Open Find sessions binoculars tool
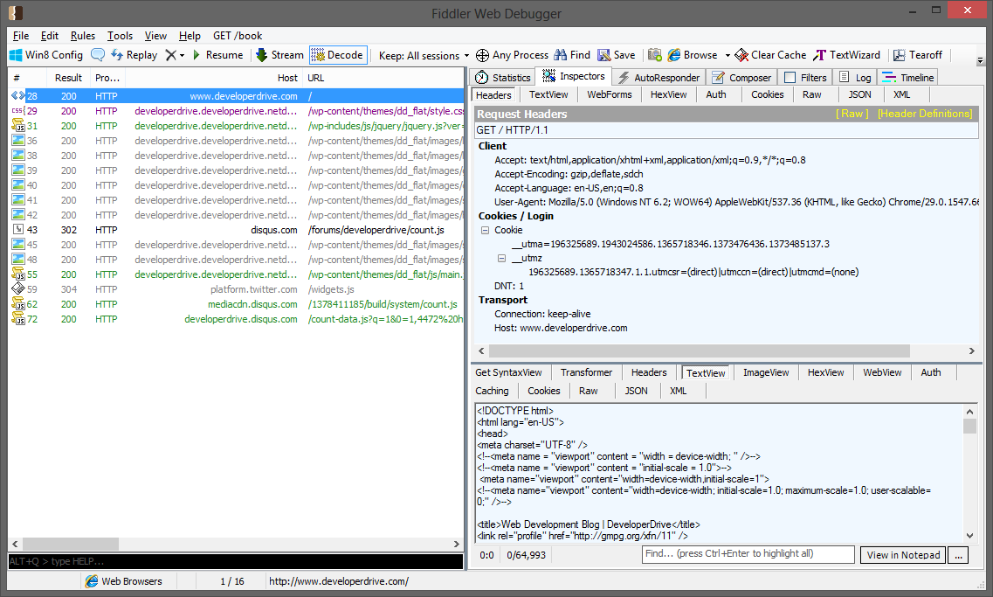 pos(572,55)
